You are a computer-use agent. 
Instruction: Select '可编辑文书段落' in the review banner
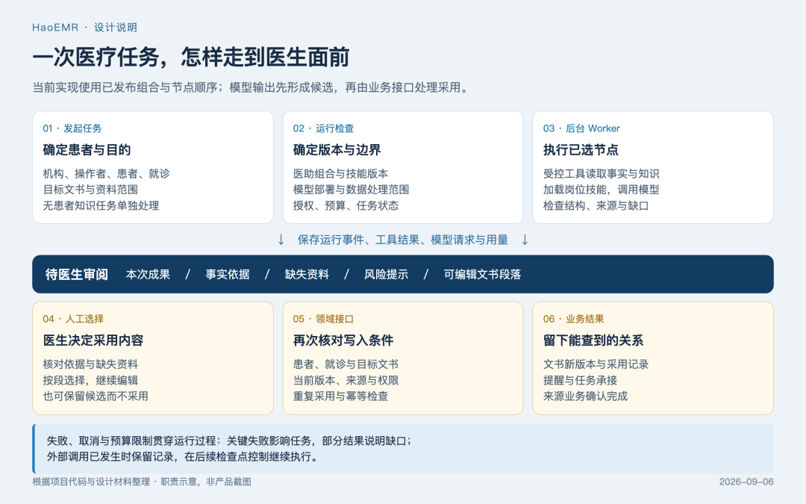tap(482, 274)
